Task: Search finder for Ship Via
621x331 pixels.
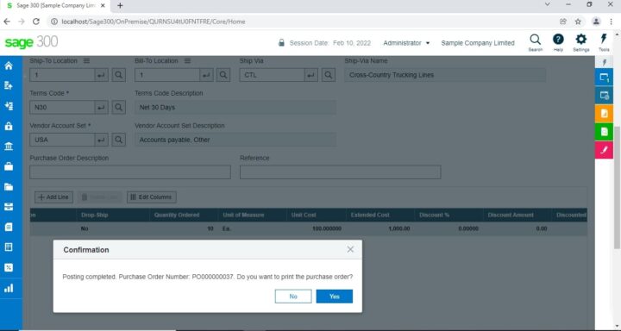Action: (329, 75)
